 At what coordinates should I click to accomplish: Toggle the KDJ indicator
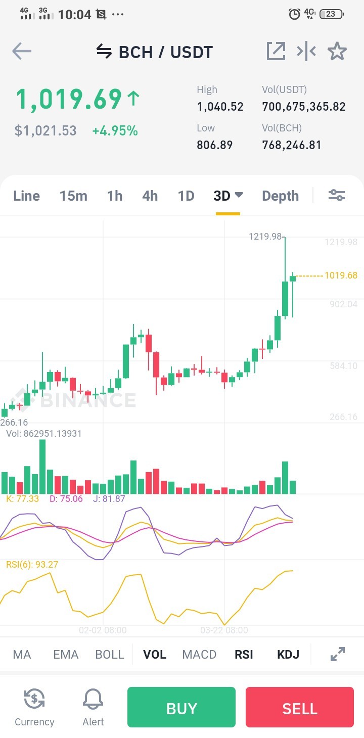(288, 655)
